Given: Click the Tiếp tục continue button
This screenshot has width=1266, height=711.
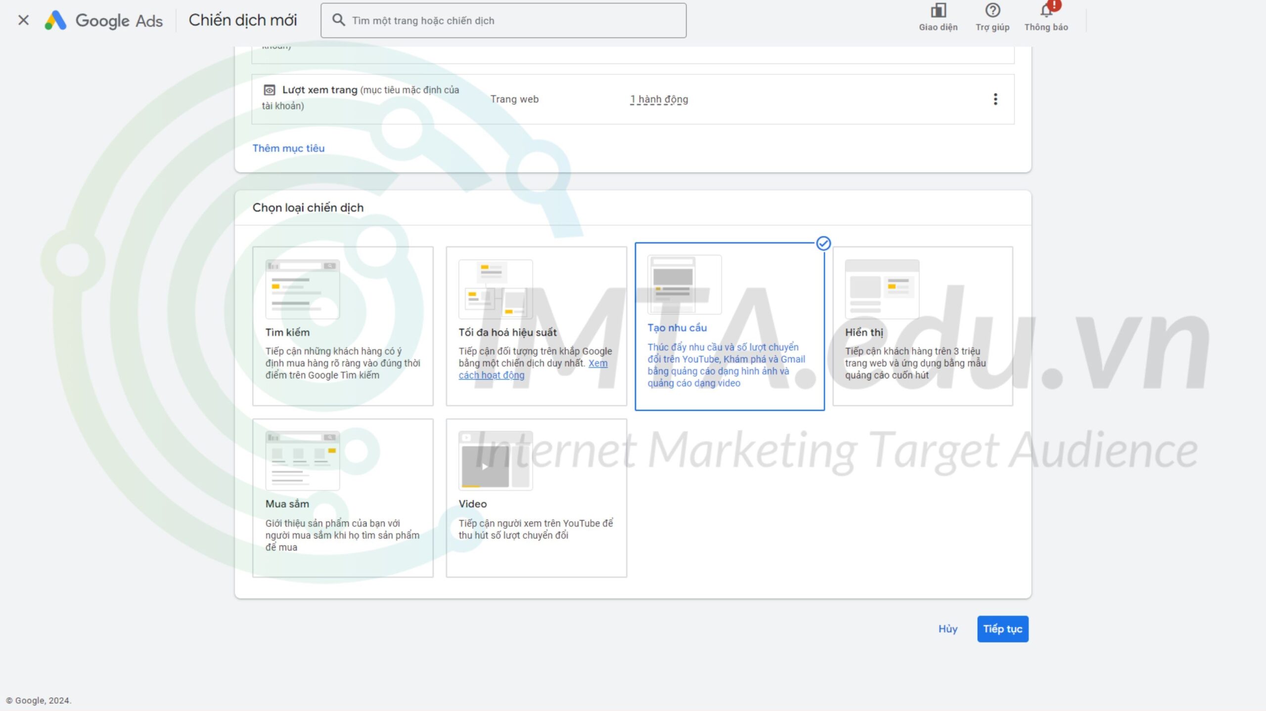Looking at the screenshot, I should (x=1002, y=628).
